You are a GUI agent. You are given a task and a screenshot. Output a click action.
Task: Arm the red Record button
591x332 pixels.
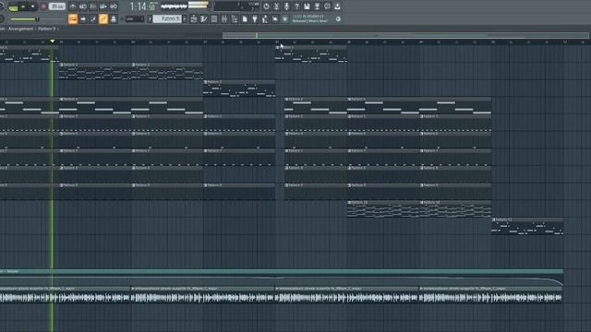click(43, 6)
